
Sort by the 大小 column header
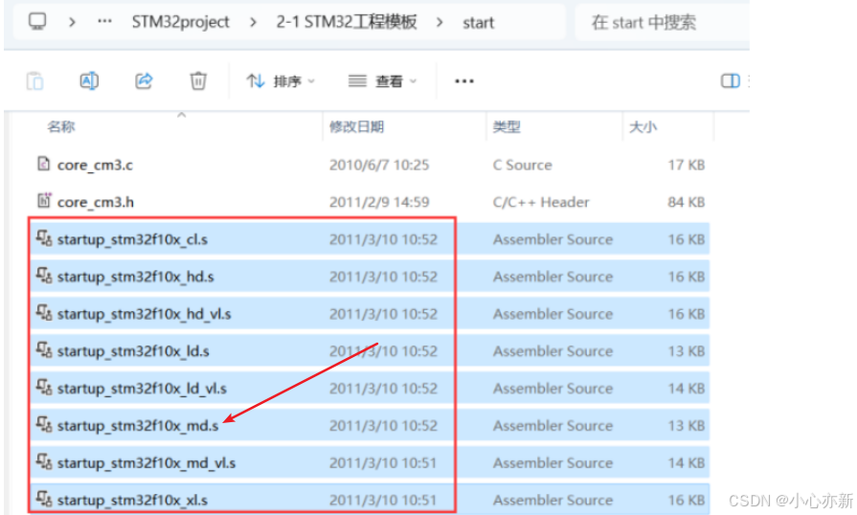643,126
